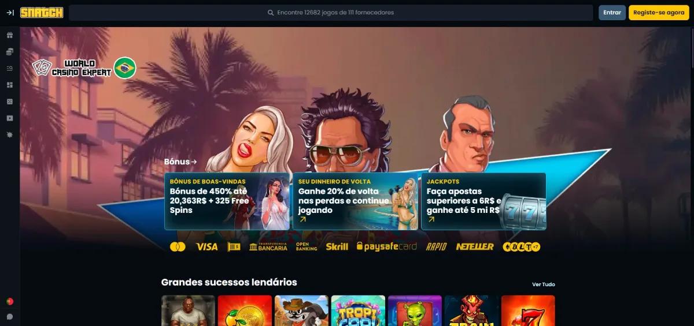Click the Skrill payment logo
Viewport: 694px width, 326px height.
pos(337,247)
